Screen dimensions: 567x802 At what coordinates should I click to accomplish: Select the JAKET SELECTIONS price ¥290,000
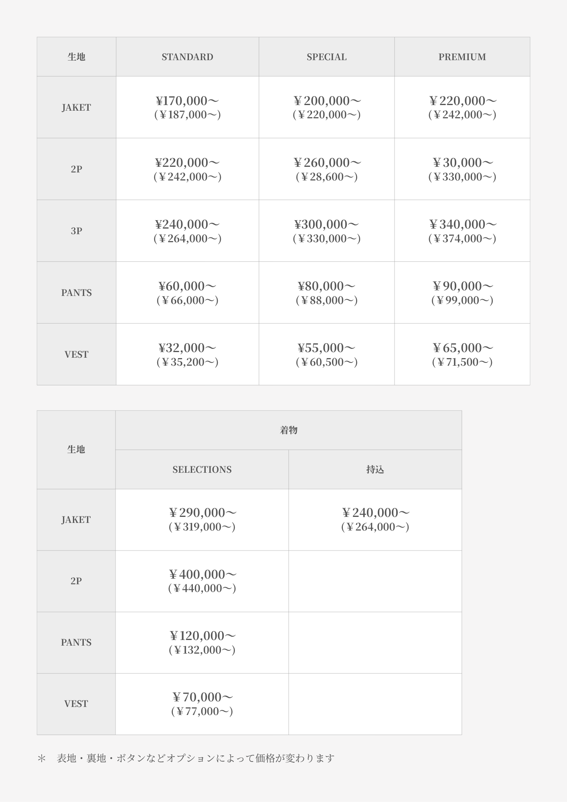(202, 513)
